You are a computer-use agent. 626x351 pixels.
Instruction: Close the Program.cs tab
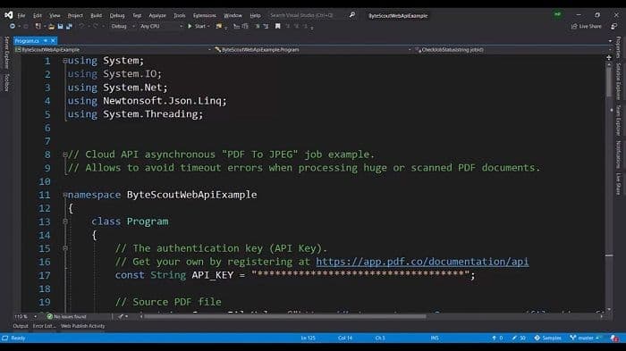point(53,41)
